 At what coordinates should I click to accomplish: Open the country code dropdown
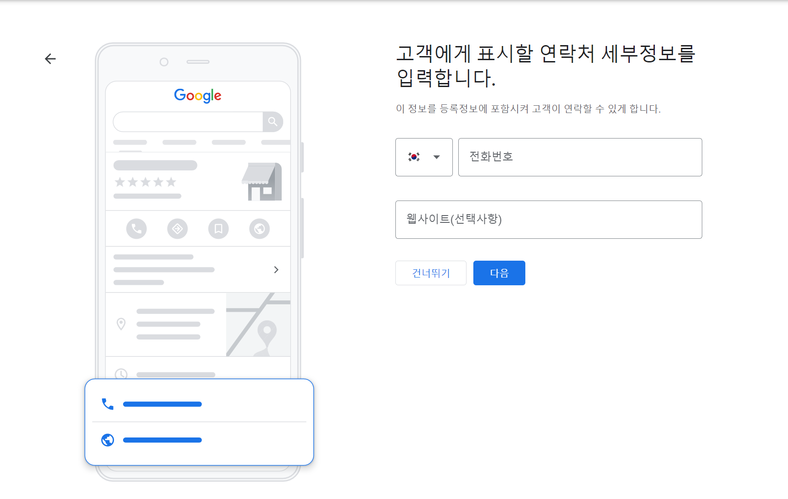(x=436, y=157)
